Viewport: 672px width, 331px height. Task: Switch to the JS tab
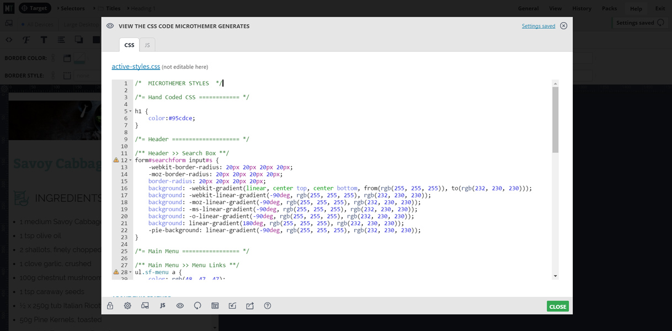point(147,45)
